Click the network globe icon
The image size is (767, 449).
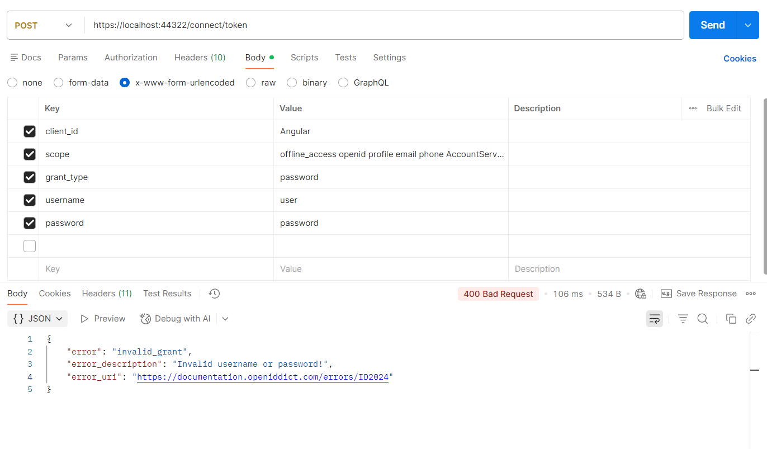pyautogui.click(x=641, y=294)
